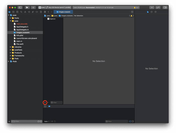Viewport: 176px width, 133px height.
Task: Toggle the debug area hide button
Action: click(x=45, y=106)
